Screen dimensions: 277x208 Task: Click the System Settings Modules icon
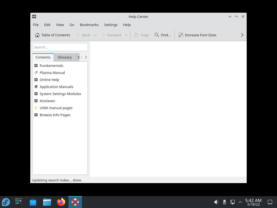pyautogui.click(x=36, y=94)
